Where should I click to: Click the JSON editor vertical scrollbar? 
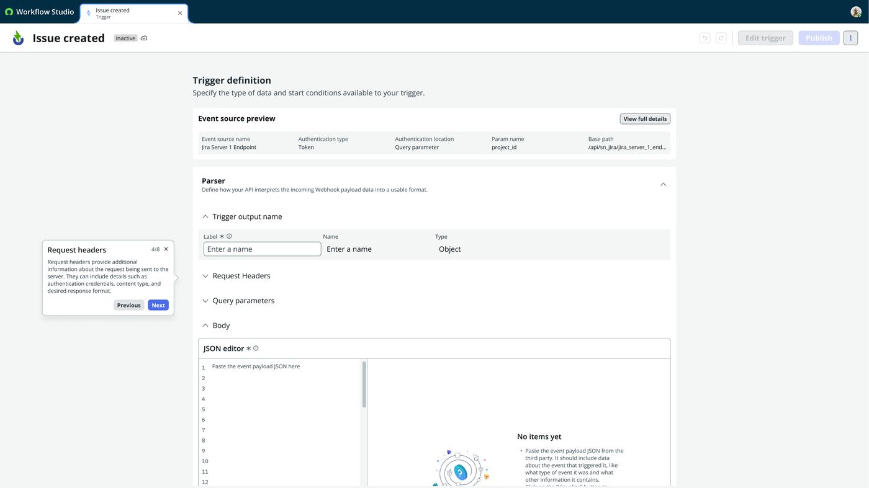(x=364, y=384)
